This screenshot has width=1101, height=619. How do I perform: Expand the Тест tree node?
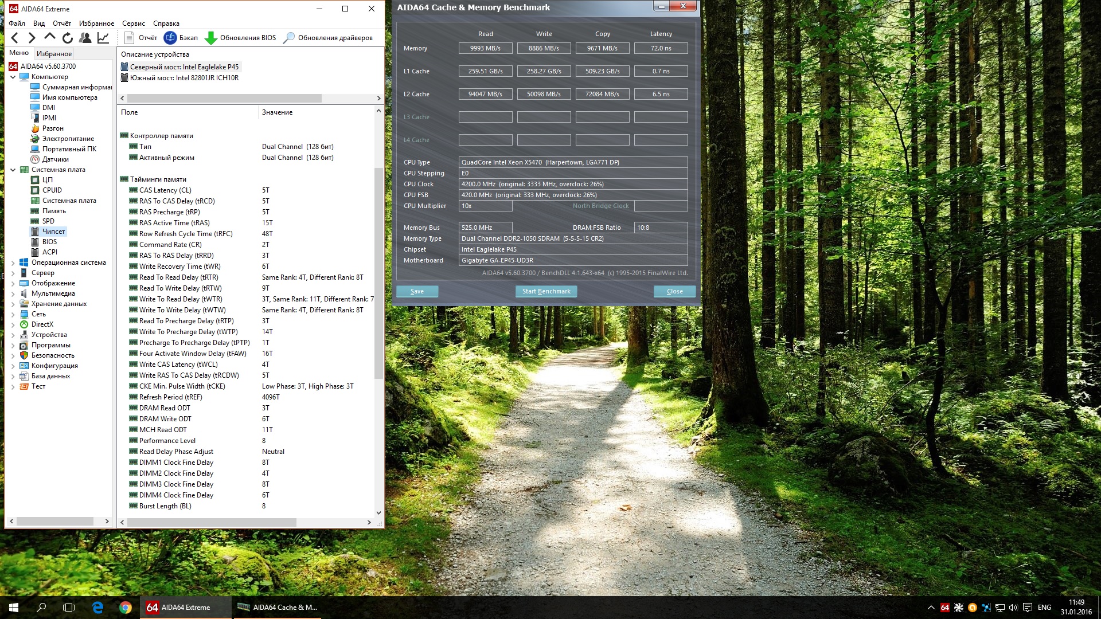13,386
